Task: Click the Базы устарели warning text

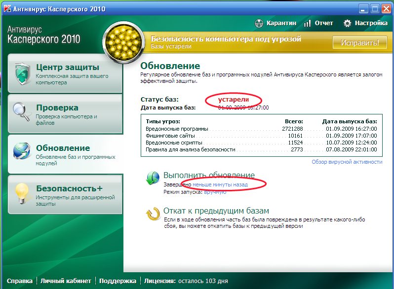Action: pos(171,46)
